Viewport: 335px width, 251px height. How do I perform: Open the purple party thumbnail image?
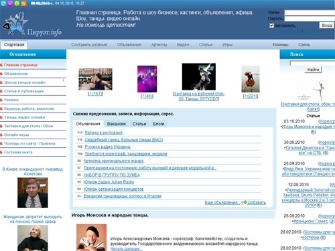(x=147, y=79)
